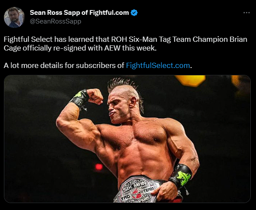Open the three-dot more options menu

coord(246,13)
